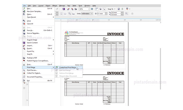Select the Search Content menu entry
The image size is (183, 110).
[x=38, y=43]
